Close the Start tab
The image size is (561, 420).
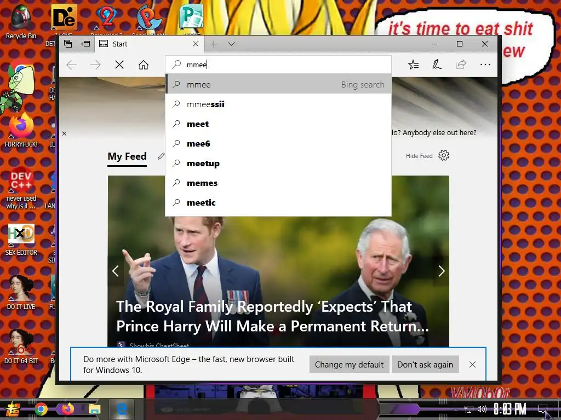click(196, 44)
